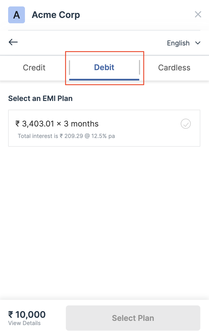
Task: Click the chevron next to English
Action: coord(198,43)
